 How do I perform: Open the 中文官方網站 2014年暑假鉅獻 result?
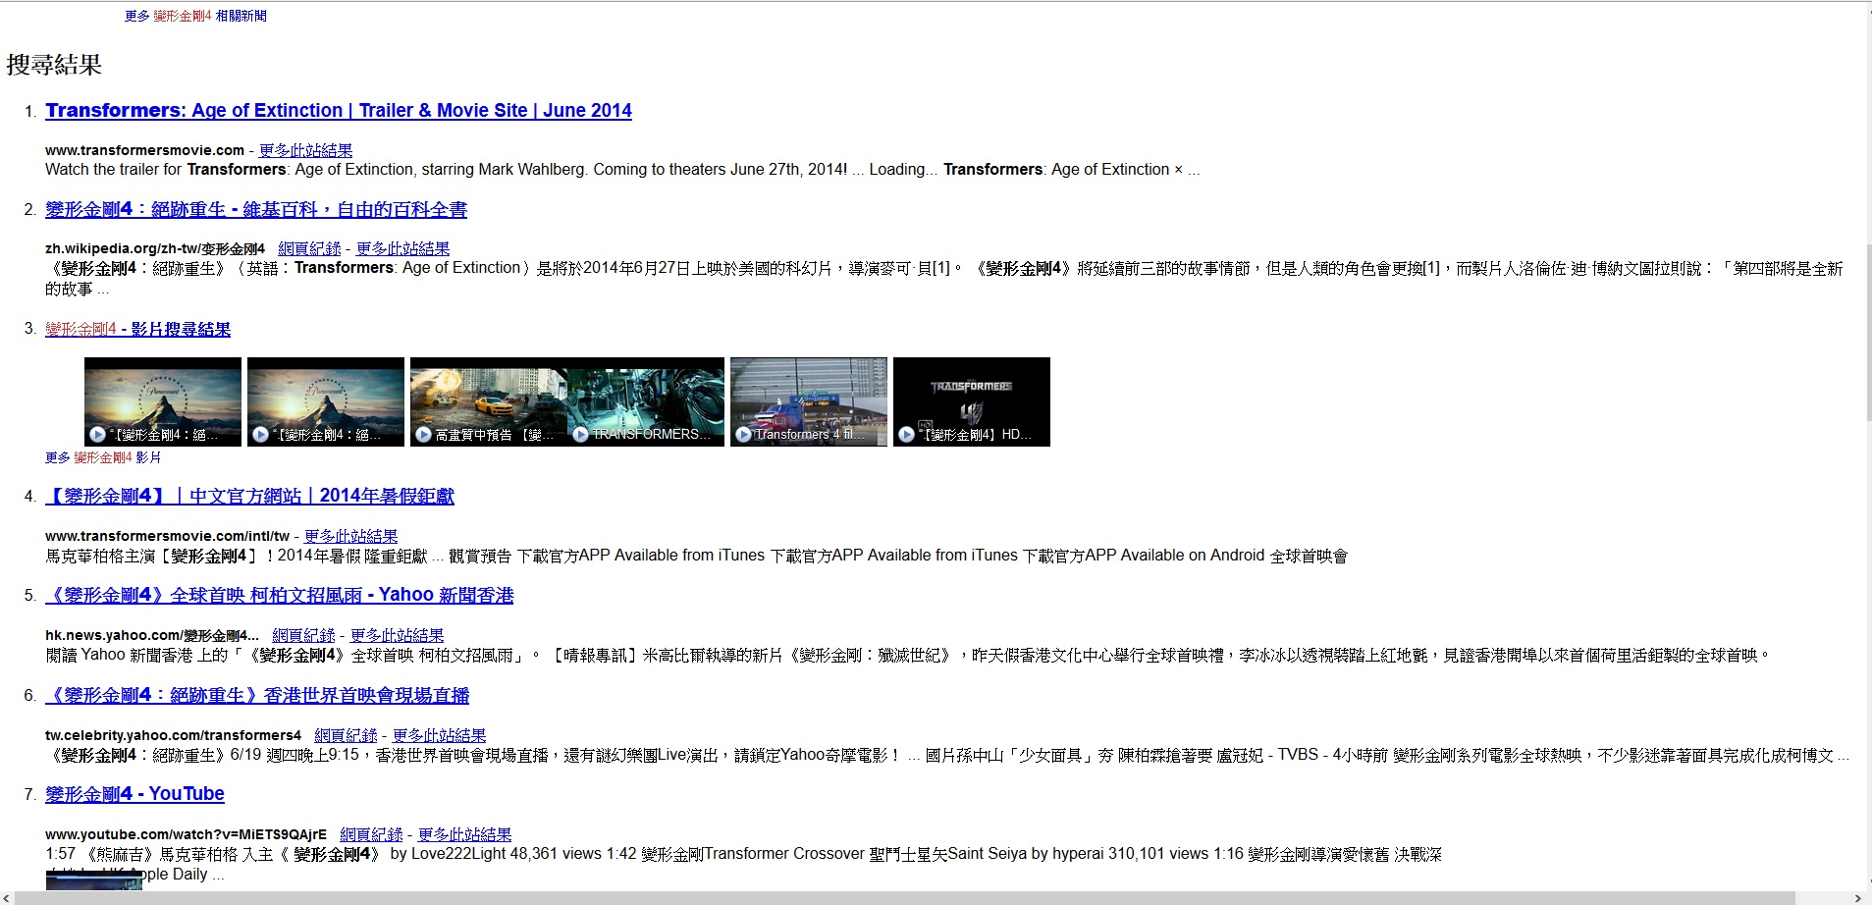tap(249, 497)
